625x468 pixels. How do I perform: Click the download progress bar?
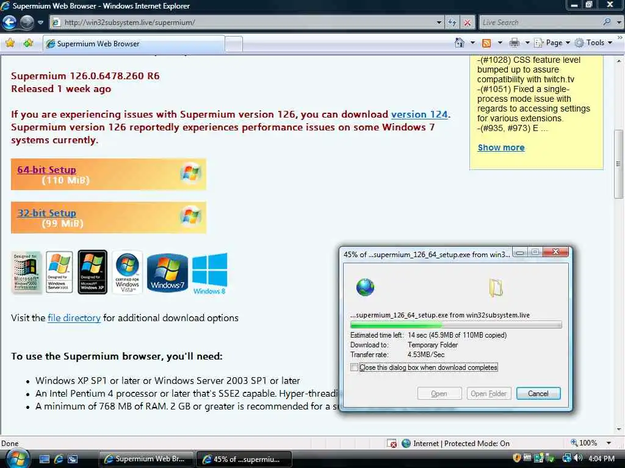pos(456,325)
